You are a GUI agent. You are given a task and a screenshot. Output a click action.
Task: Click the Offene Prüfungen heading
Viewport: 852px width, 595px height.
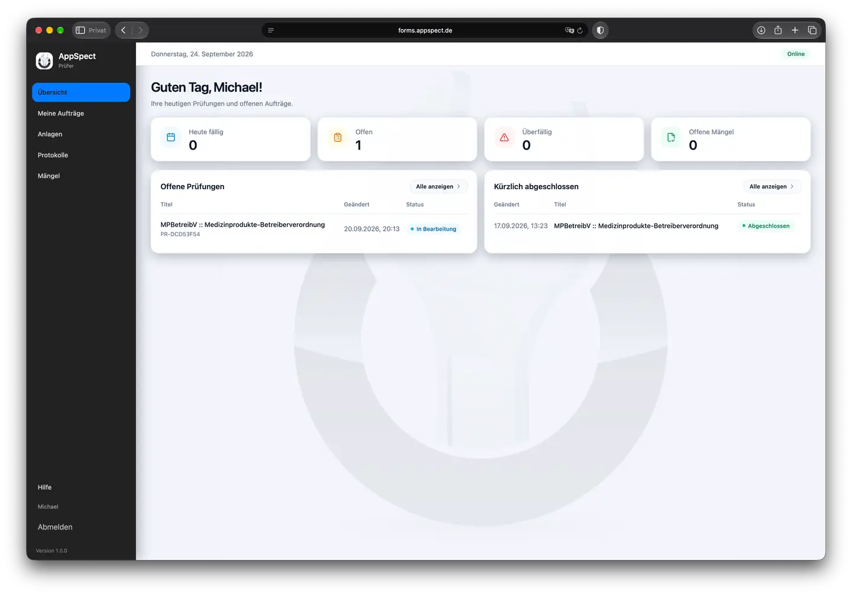tap(192, 186)
